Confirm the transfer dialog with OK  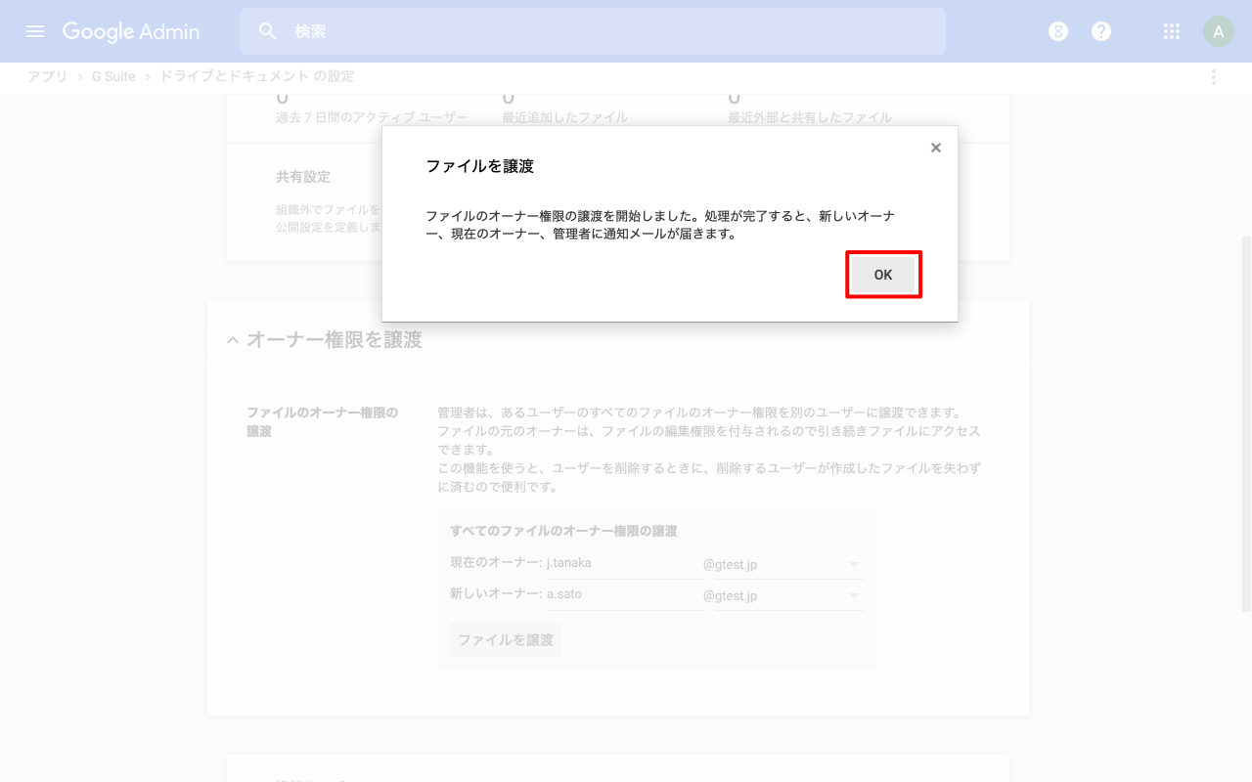tap(883, 275)
